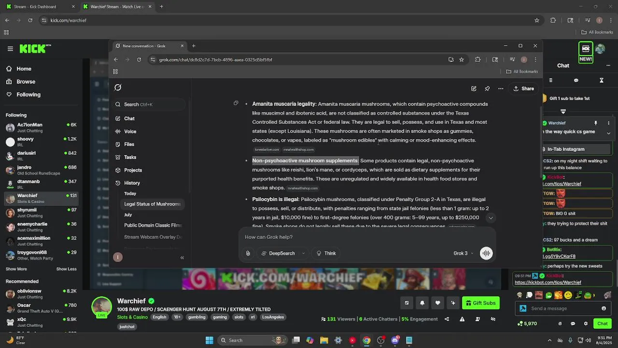Screen dimensions: 618x348
Task: Open xQc recommended channel
Action: (x=41, y=322)
